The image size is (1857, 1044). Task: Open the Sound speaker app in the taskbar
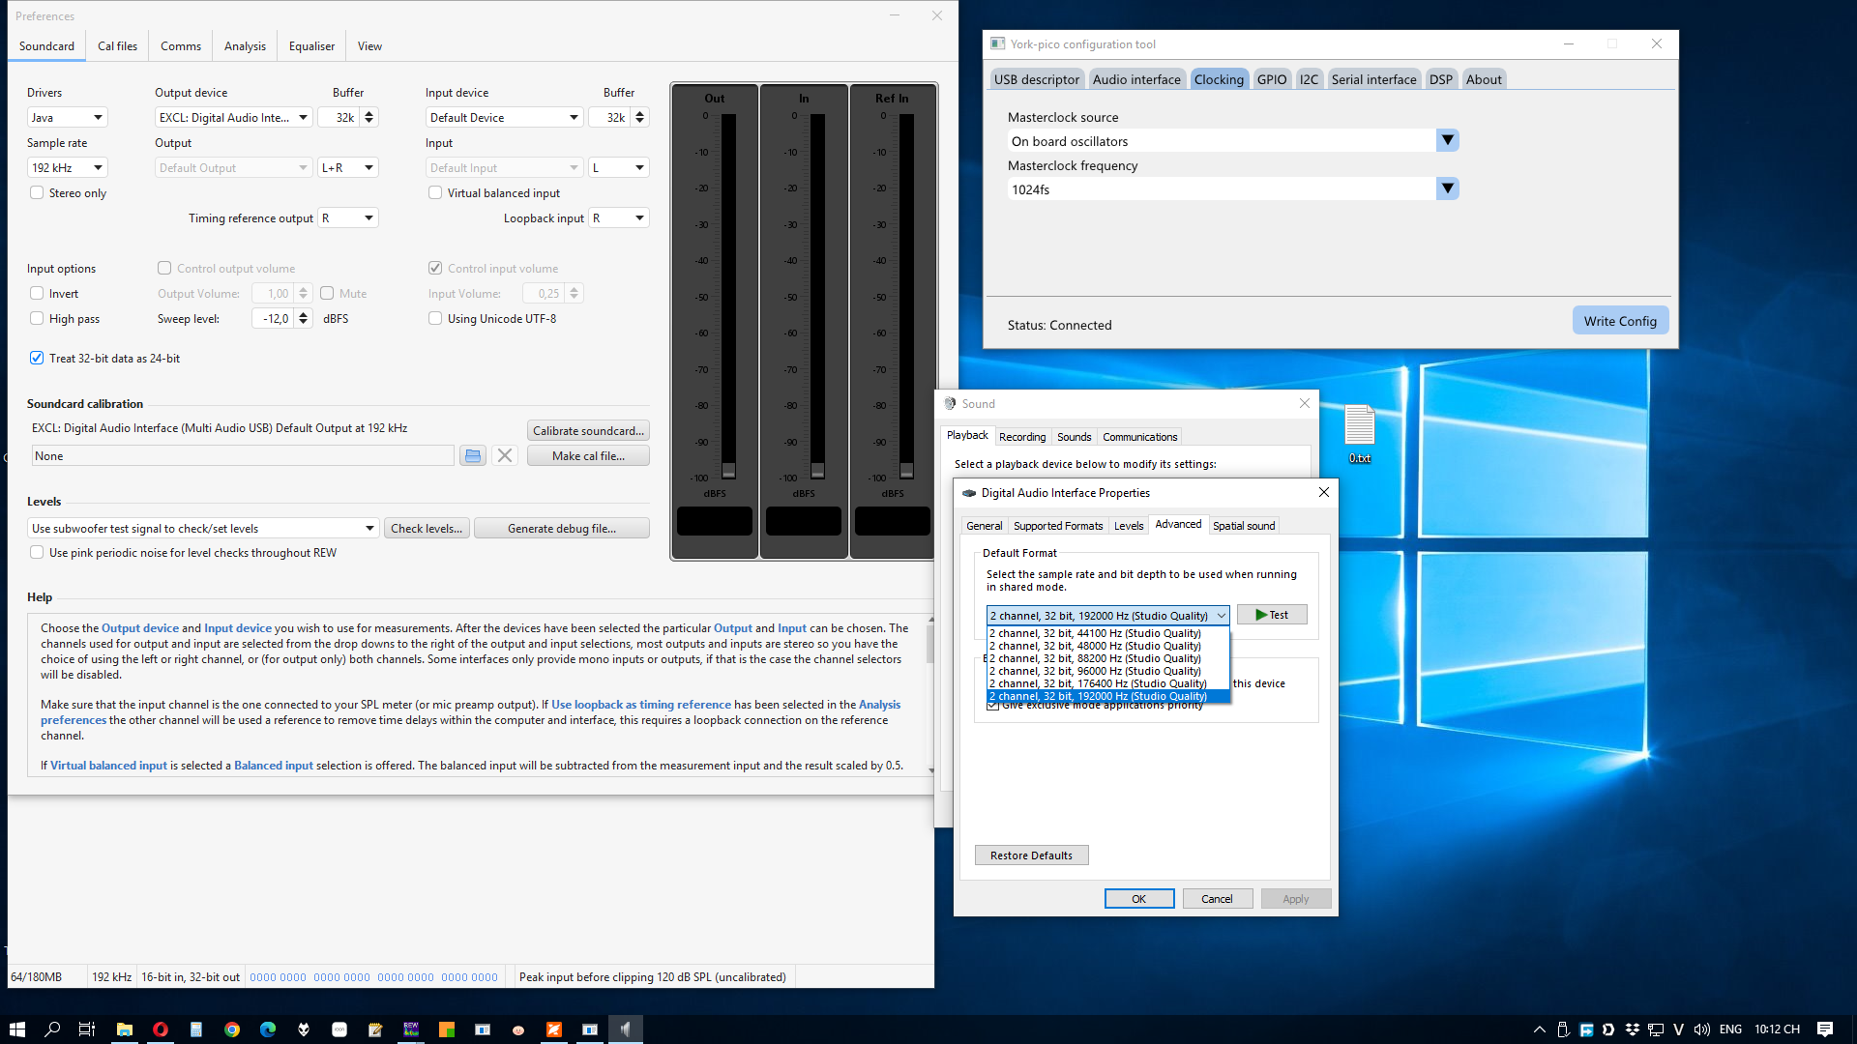tap(626, 1029)
